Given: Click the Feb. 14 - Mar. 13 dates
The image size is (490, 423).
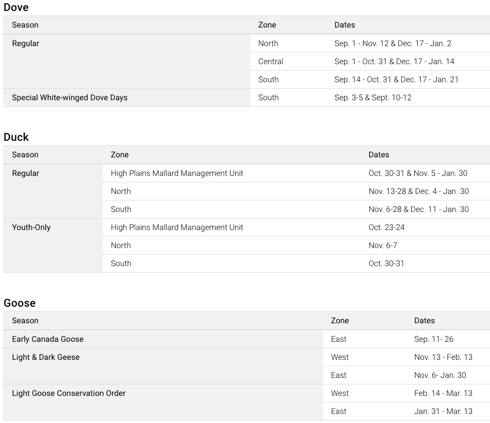Looking at the screenshot, I should click(443, 393).
